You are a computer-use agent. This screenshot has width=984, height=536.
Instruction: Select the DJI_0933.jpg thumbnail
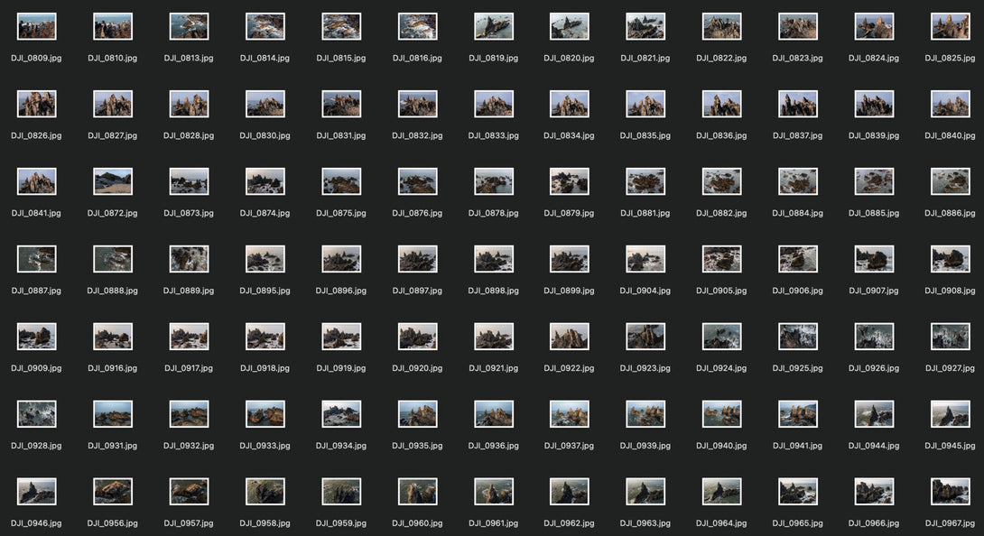pyautogui.click(x=265, y=414)
